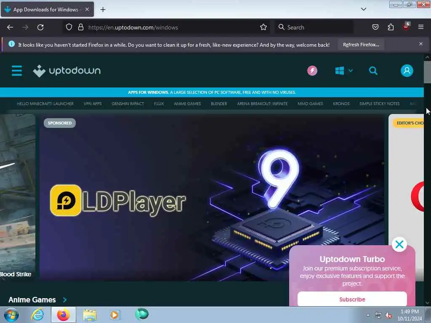Open Simple Sticky Notes link
This screenshot has height=323, width=431.
point(379,103)
